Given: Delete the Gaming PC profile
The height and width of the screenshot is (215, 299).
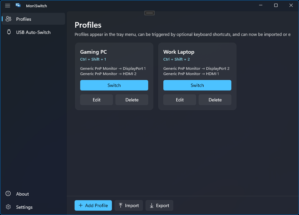Looking at the screenshot, I should (132, 100).
